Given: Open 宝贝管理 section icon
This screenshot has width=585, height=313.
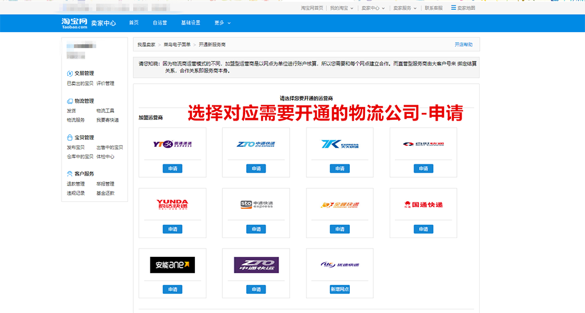Looking at the screenshot, I should tap(70, 137).
